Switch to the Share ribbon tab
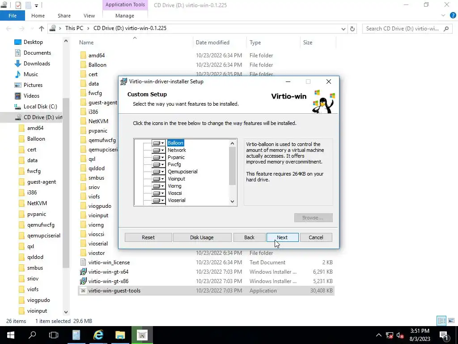 click(x=64, y=16)
